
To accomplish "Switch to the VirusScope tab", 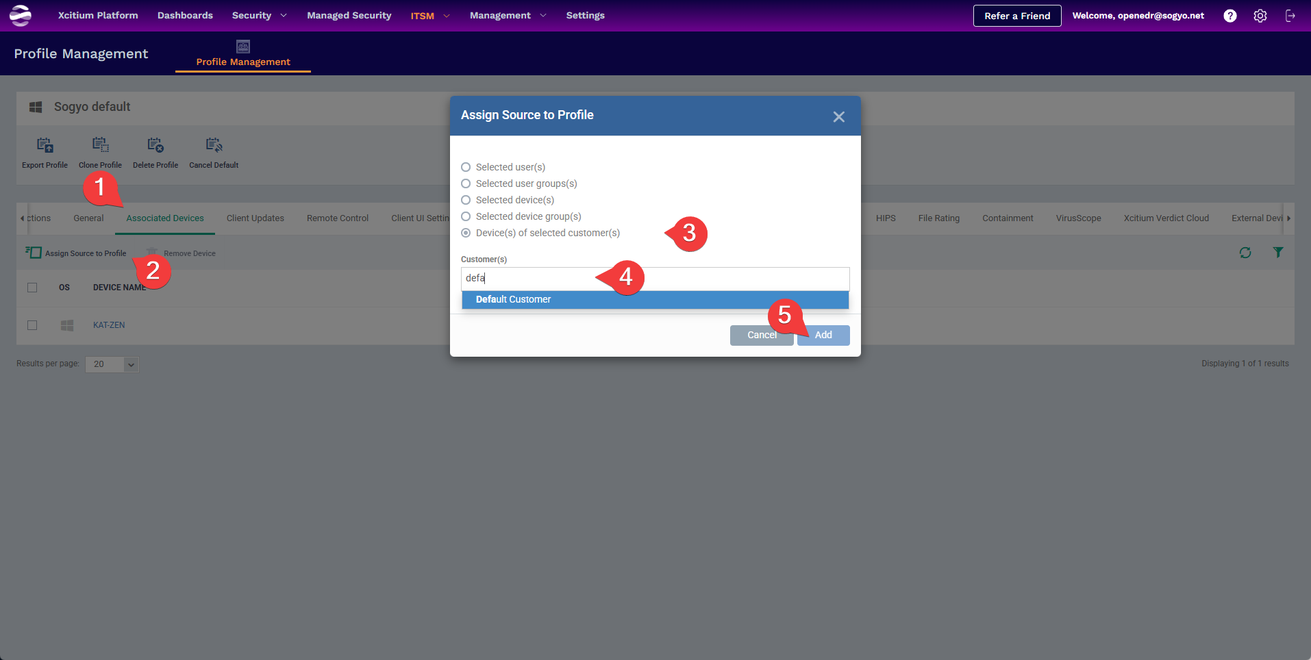I will click(x=1078, y=218).
